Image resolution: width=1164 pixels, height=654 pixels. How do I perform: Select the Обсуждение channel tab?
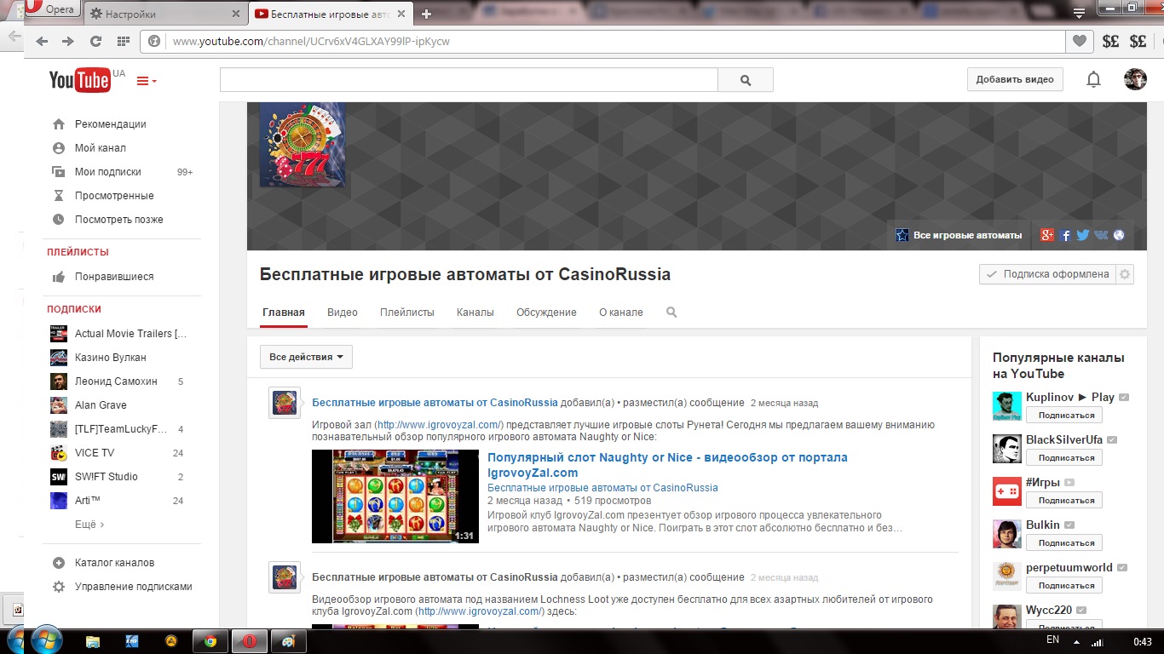point(546,313)
